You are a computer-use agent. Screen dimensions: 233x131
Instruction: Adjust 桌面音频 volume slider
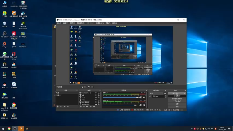tap(121, 105)
